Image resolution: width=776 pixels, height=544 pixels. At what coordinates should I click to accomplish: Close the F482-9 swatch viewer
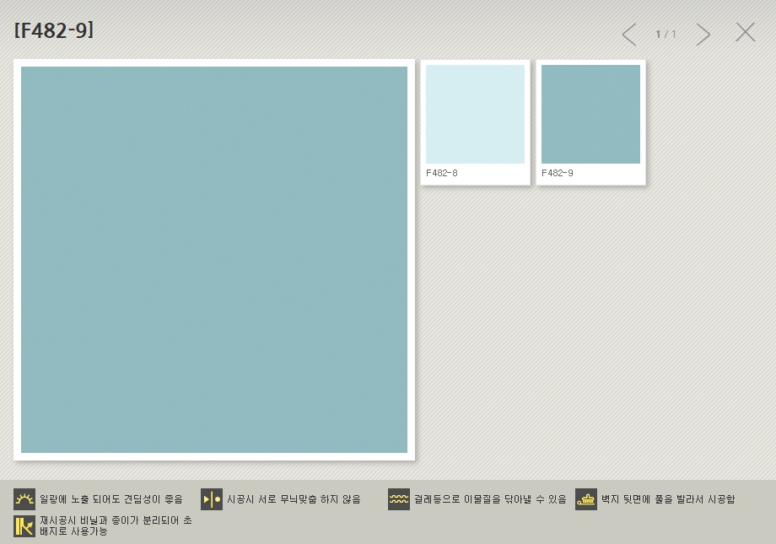[745, 33]
